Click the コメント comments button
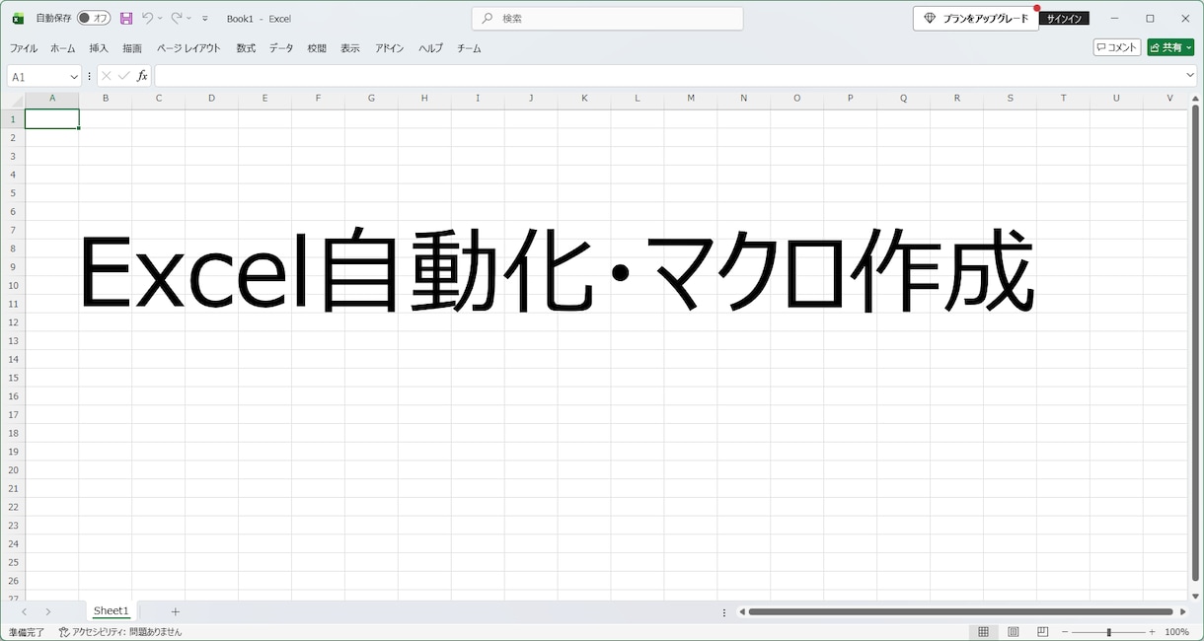1204x641 pixels. click(1117, 47)
